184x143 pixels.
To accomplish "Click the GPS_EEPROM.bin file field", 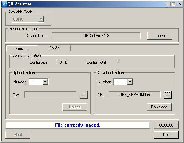I will 134,95.
